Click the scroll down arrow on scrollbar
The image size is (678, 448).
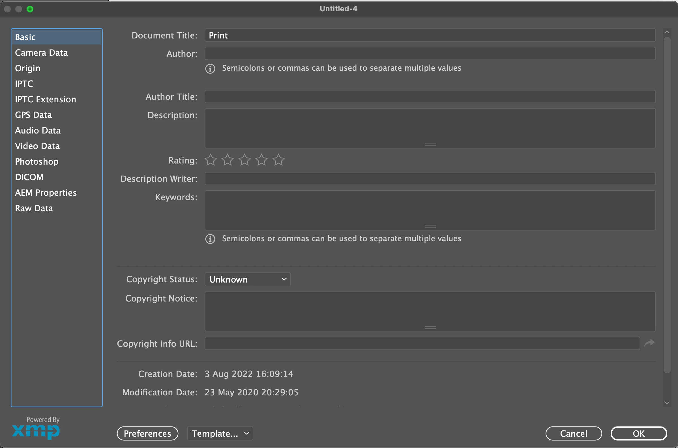click(x=667, y=402)
